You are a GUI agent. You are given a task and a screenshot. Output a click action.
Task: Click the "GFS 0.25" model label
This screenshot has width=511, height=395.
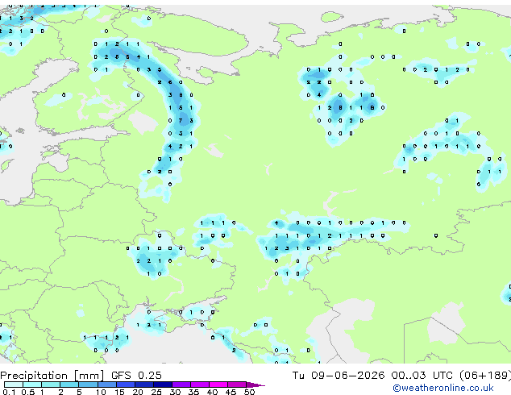(136, 376)
